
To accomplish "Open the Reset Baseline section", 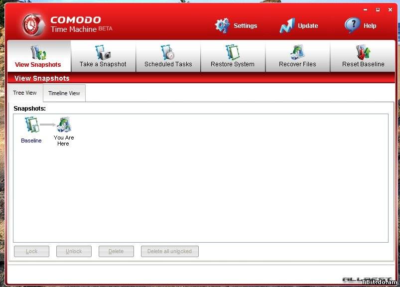I will point(363,56).
